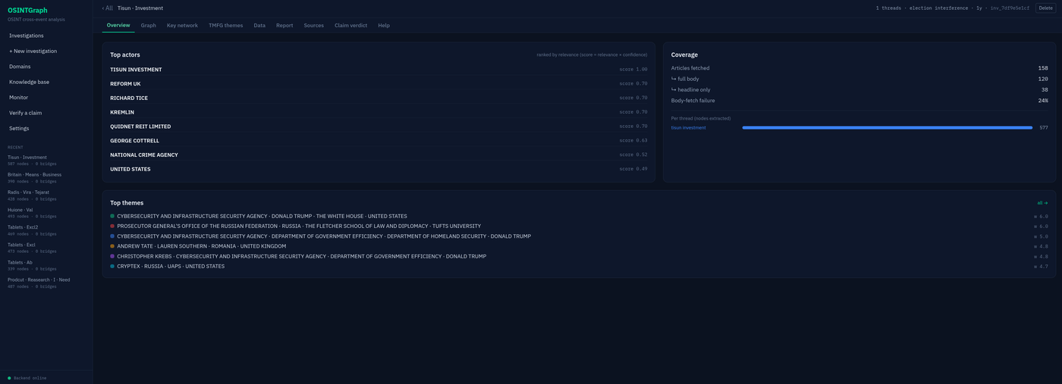
Task: Open recent investigation Tablets · Excl2
Action: (46, 229)
